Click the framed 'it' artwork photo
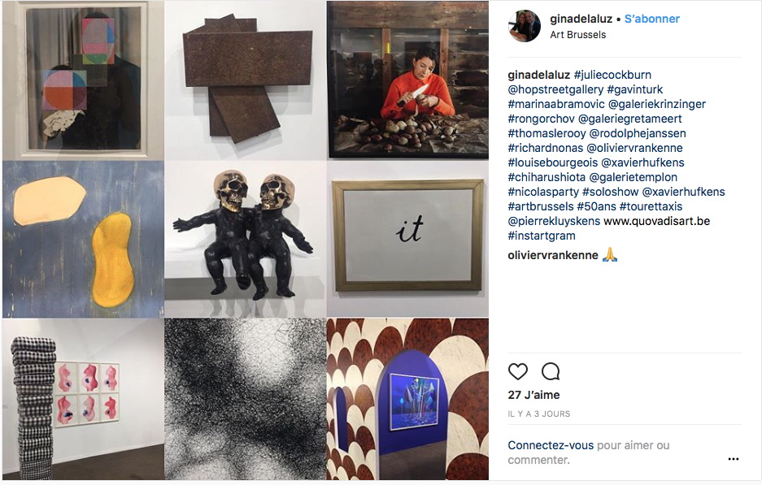762x485 pixels. pos(407,240)
